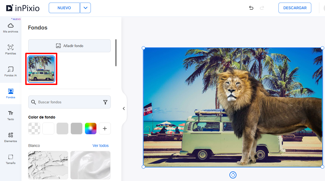Open the Plantillas templates panel
This screenshot has height=181, width=325.
point(11,50)
